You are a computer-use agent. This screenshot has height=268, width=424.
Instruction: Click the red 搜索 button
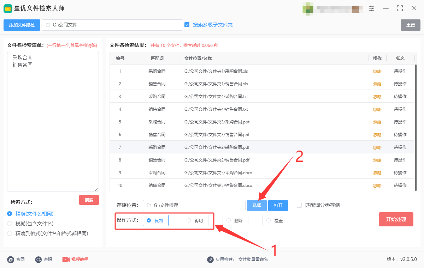click(89, 200)
